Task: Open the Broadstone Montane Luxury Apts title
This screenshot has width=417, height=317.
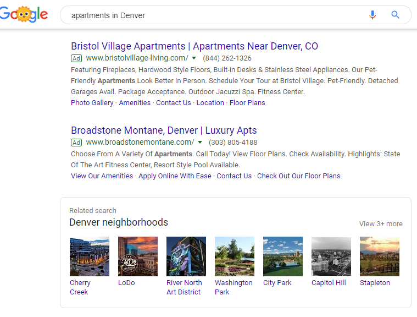Action: (x=164, y=130)
